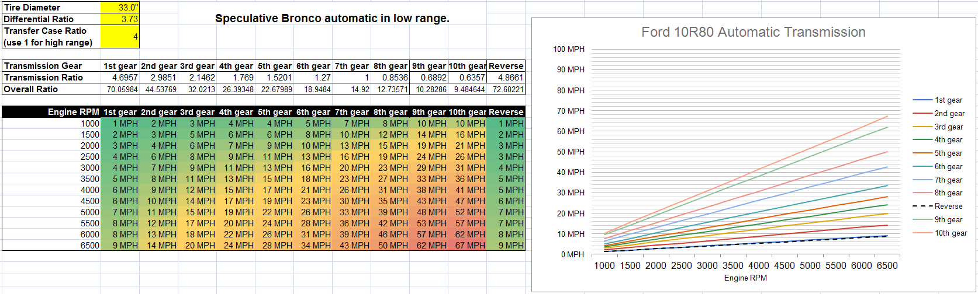The height and width of the screenshot is (294, 978).
Task: Select the Transmission Gear row label
Action: 51,66
